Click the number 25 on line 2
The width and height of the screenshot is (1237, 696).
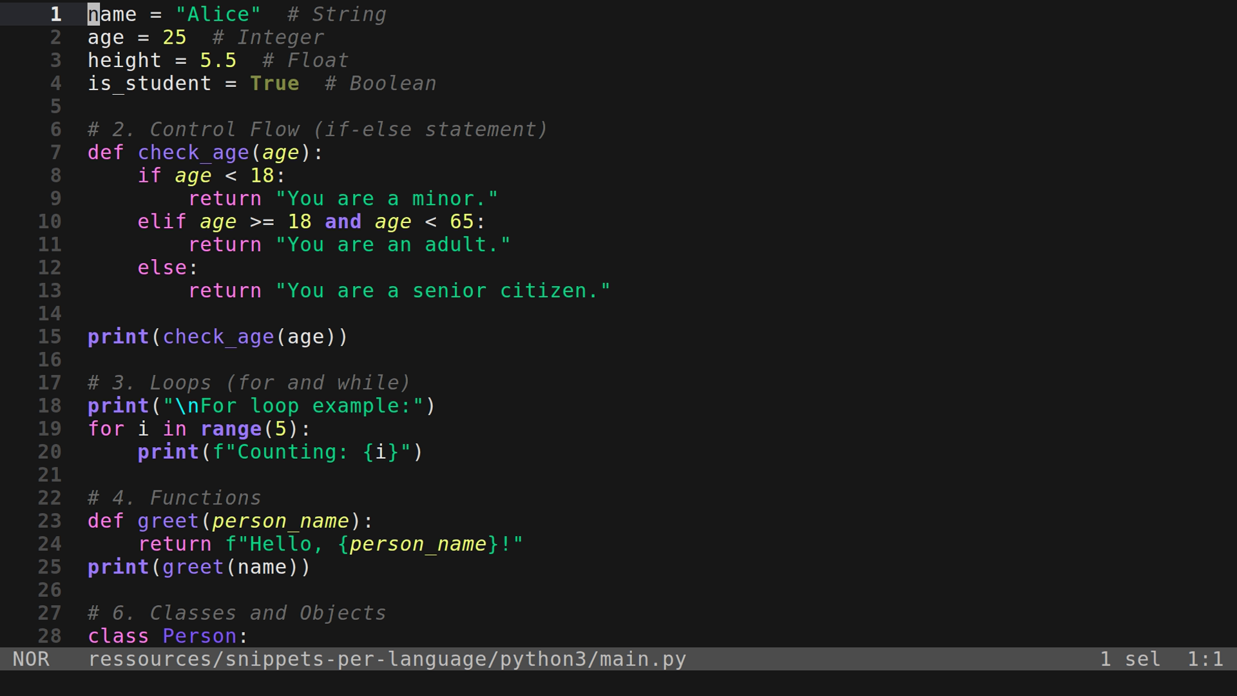(175, 37)
